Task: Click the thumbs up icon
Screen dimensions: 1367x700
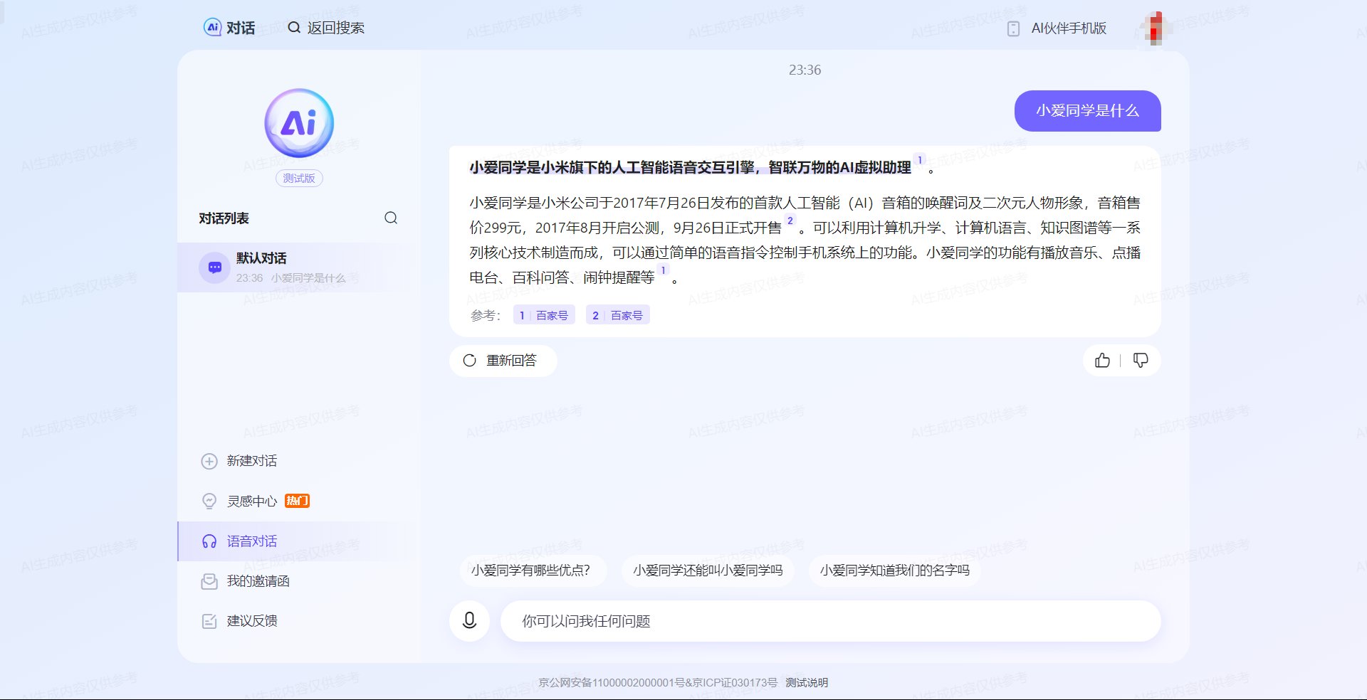Action: coord(1102,361)
